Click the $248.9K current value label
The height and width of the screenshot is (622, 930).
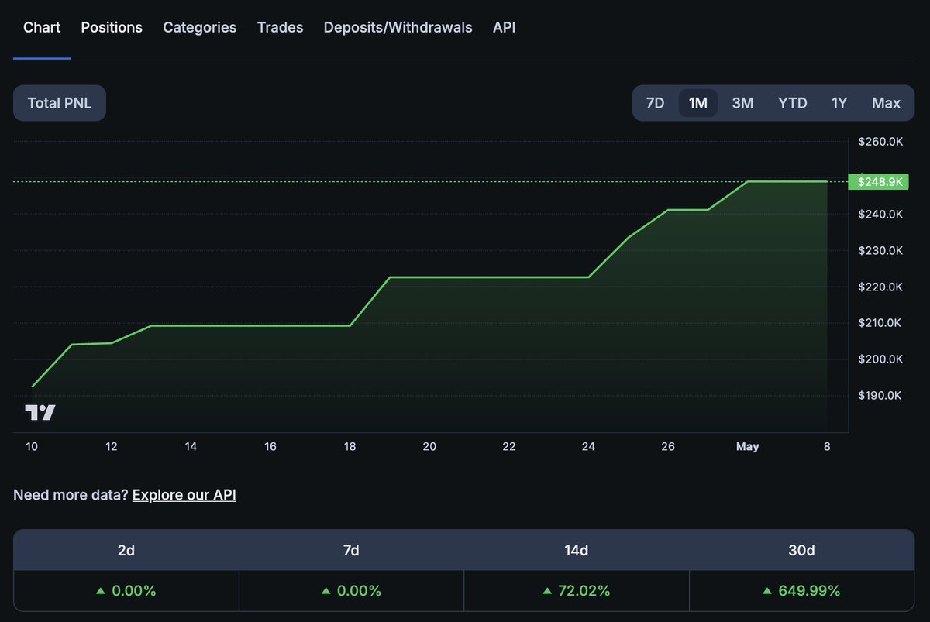(x=880, y=182)
